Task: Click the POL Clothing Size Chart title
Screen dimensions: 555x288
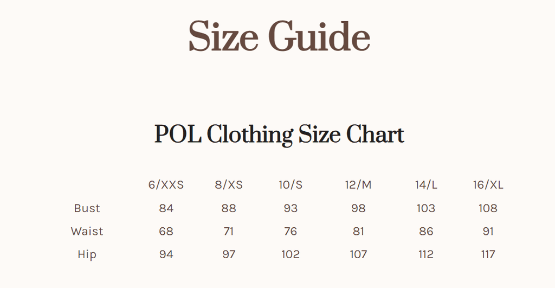Action: (x=279, y=135)
